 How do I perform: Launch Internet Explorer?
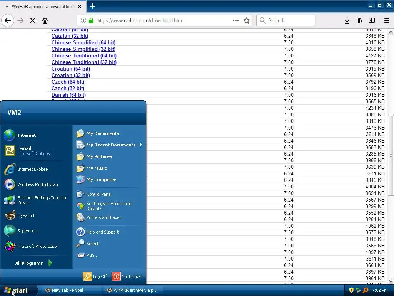(x=37, y=169)
